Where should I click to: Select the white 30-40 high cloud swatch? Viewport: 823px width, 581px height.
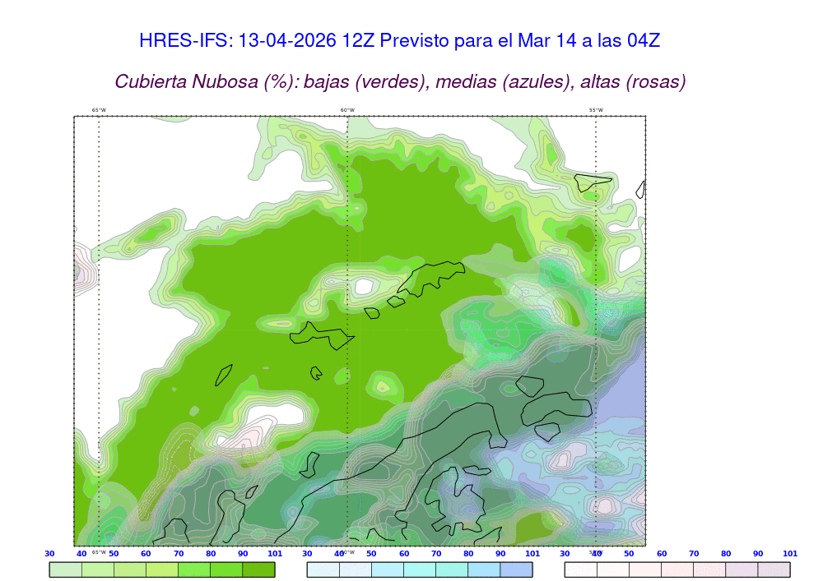click(x=580, y=569)
